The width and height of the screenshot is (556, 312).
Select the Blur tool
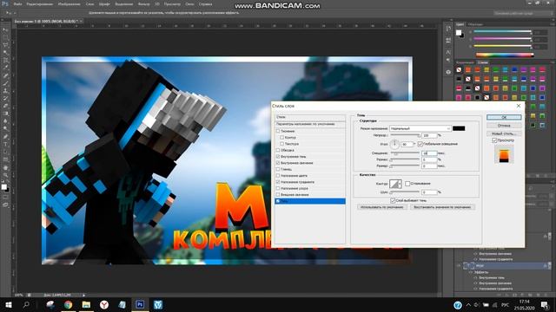pyautogui.click(x=5, y=121)
